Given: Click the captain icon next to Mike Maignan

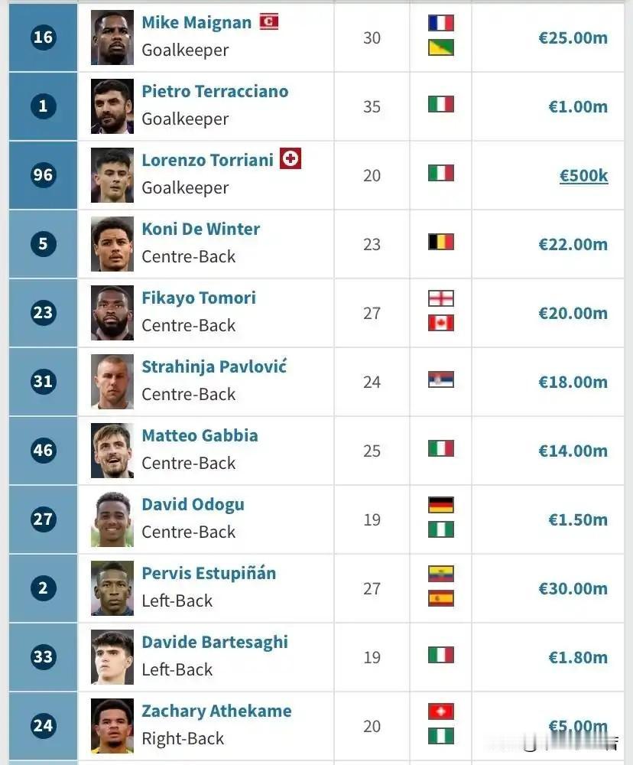Looking at the screenshot, I should click(x=268, y=21).
